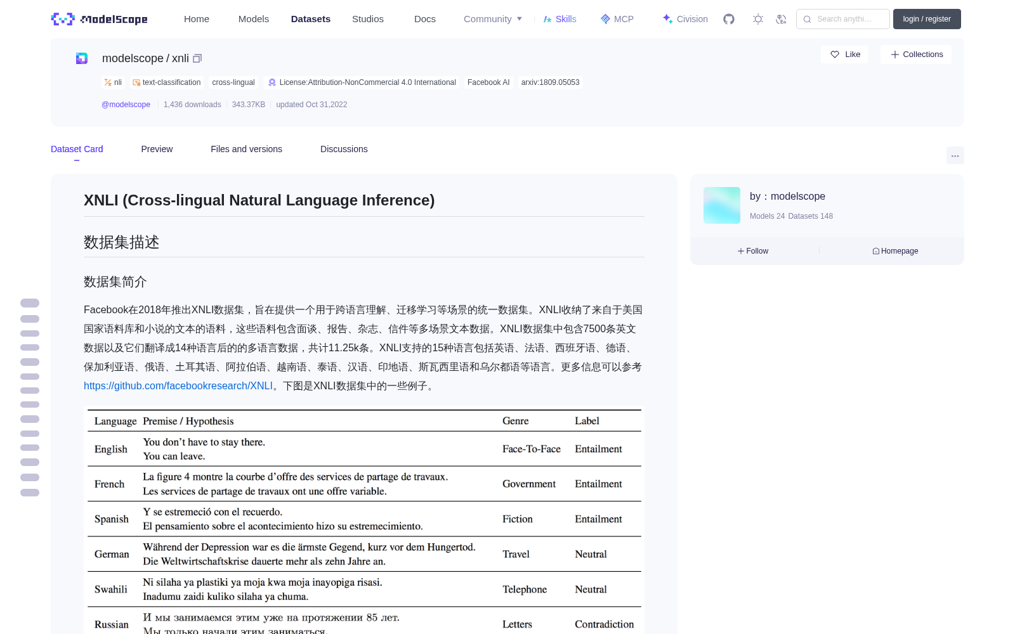This screenshot has height=634, width=1015.
Task: Click the search magnifier icon
Action: (x=807, y=19)
